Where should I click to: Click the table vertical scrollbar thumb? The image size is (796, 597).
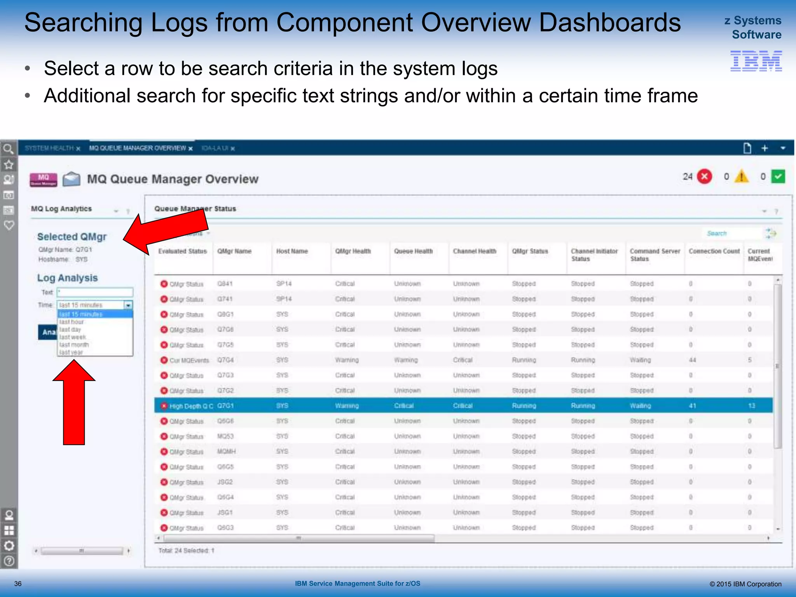click(777, 366)
